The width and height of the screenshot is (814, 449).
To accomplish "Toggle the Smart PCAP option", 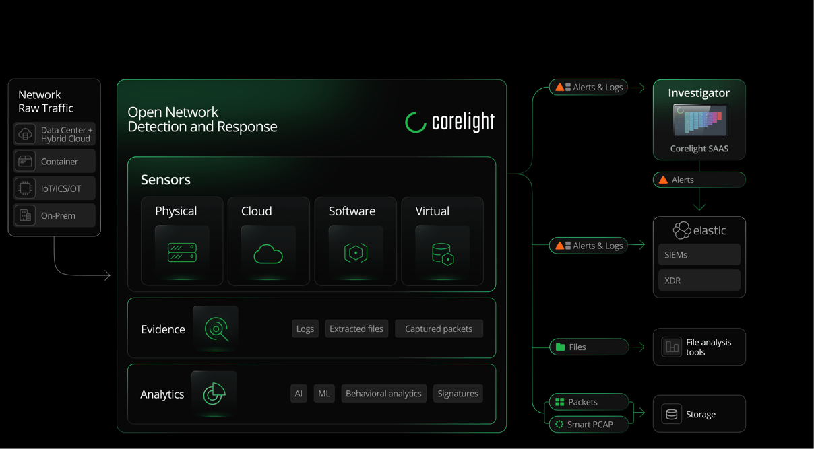I will [x=587, y=424].
